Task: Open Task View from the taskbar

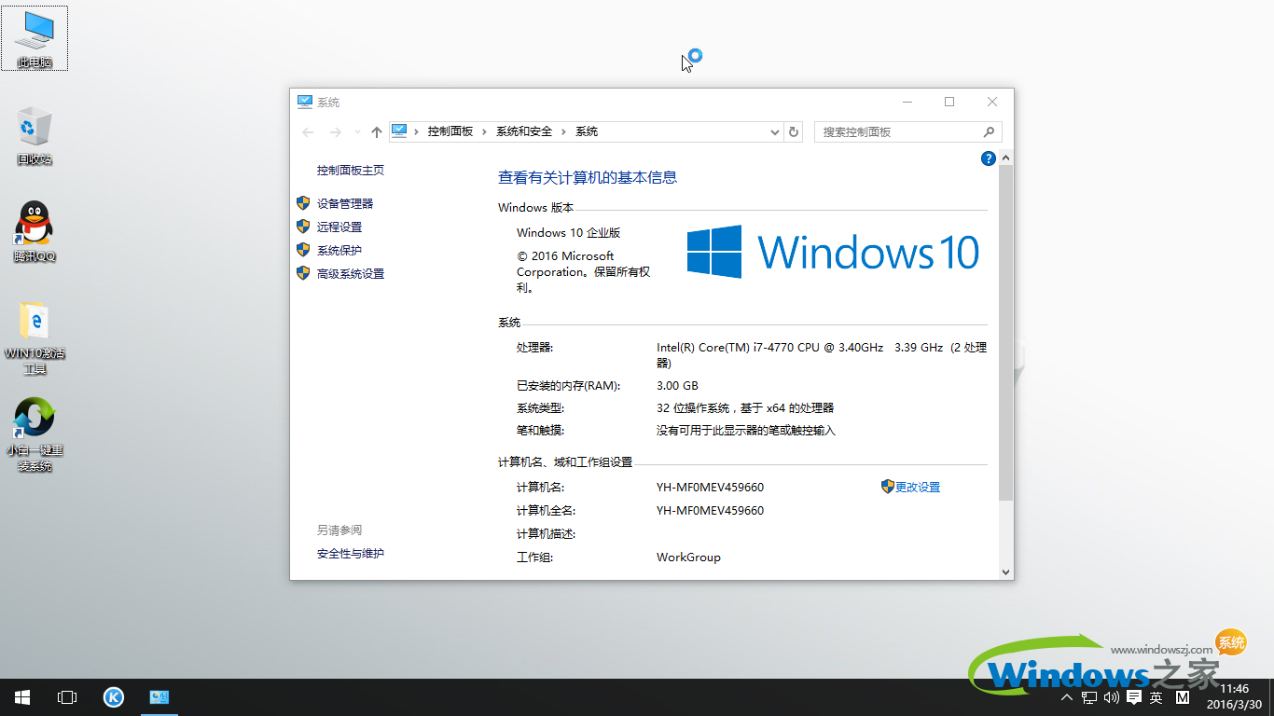Action: [x=66, y=696]
